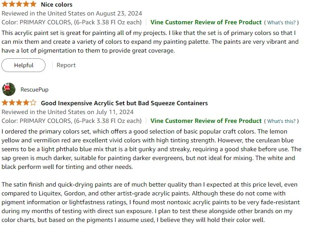Expand the chevron after second "What's this?"

[299, 121]
